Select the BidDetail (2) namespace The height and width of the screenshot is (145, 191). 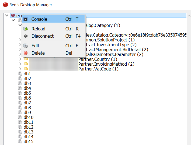(117, 49)
